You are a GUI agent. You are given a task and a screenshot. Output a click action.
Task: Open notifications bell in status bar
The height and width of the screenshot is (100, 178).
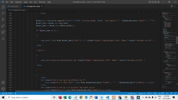click(x=175, y=93)
